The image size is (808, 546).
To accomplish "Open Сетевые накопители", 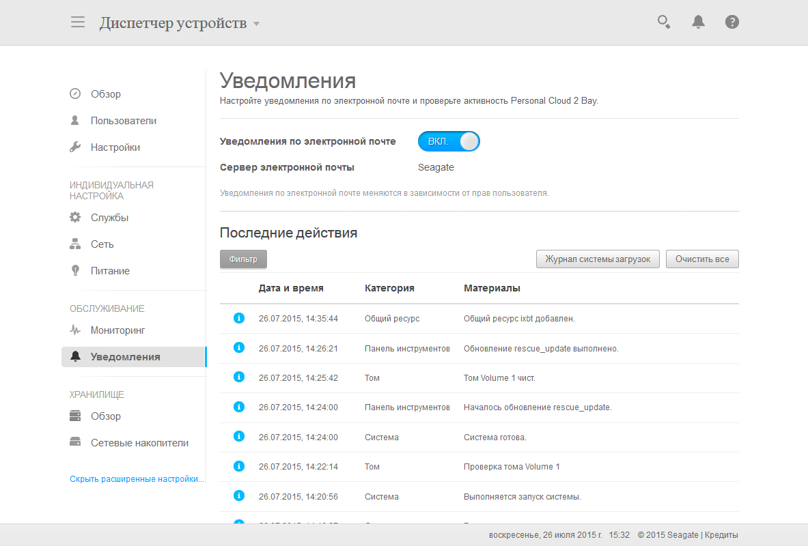I will pyautogui.click(x=139, y=443).
